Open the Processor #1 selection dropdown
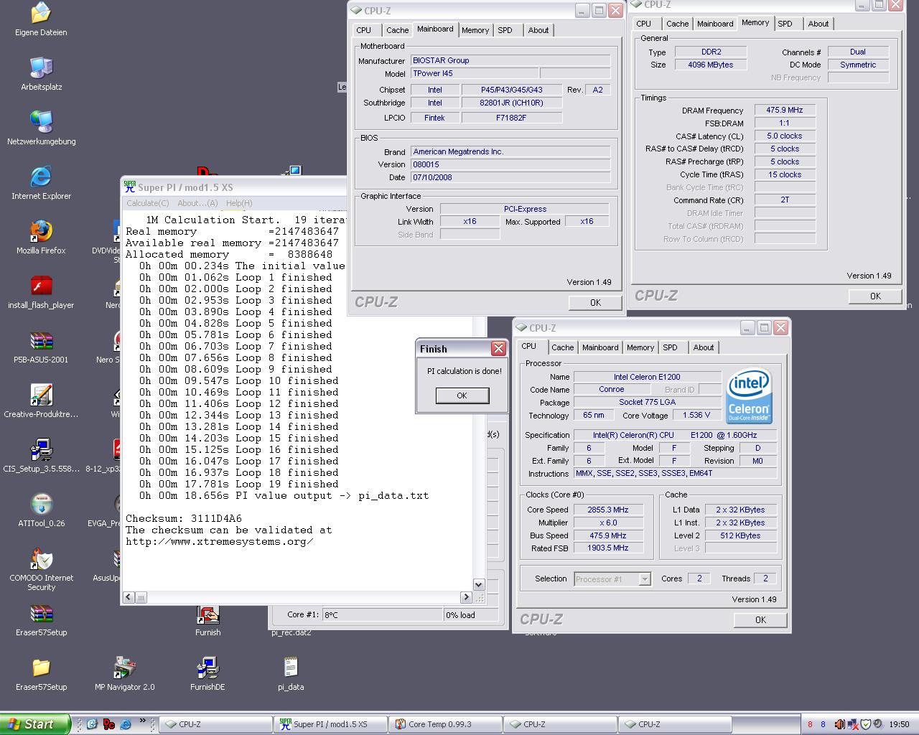 click(x=644, y=579)
